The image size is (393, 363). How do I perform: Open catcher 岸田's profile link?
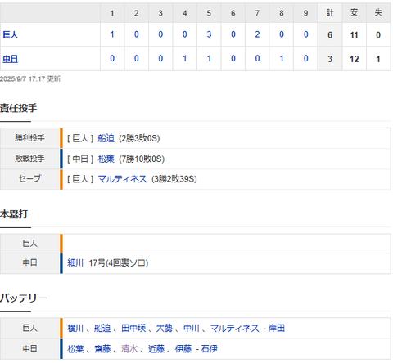[x=277, y=328]
